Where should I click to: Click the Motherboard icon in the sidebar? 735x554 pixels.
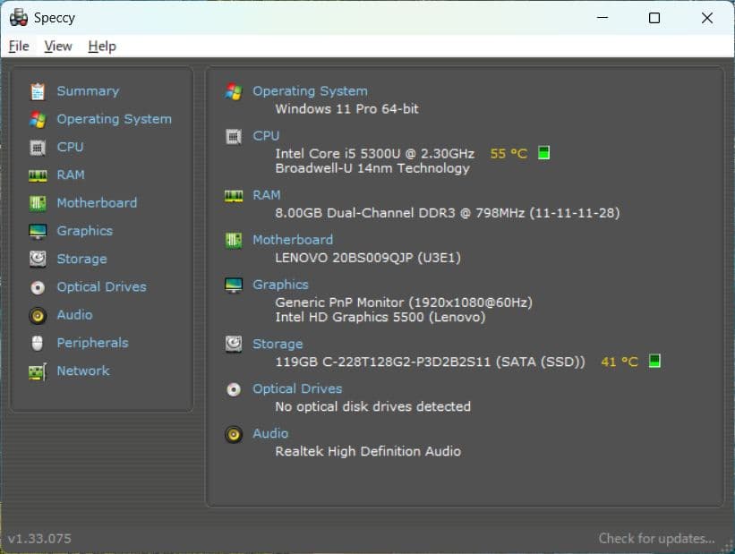point(37,202)
